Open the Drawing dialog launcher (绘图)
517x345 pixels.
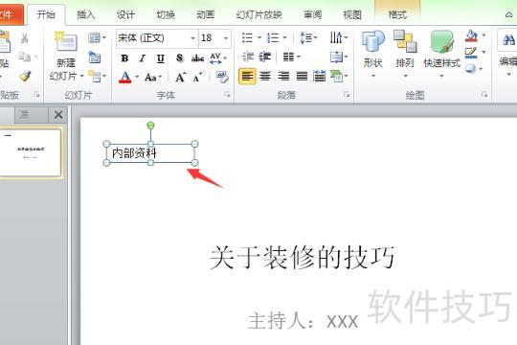[484, 95]
